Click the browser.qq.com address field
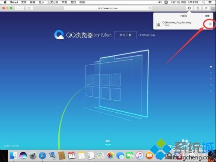The width and height of the screenshot is (216, 162). (x=108, y=8)
